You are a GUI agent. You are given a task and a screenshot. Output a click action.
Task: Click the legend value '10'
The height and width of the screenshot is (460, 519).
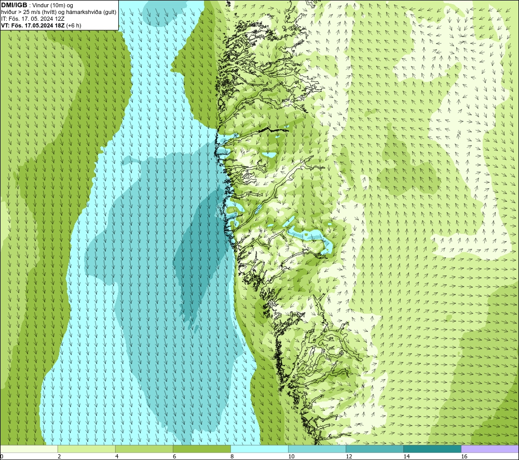(x=291, y=456)
